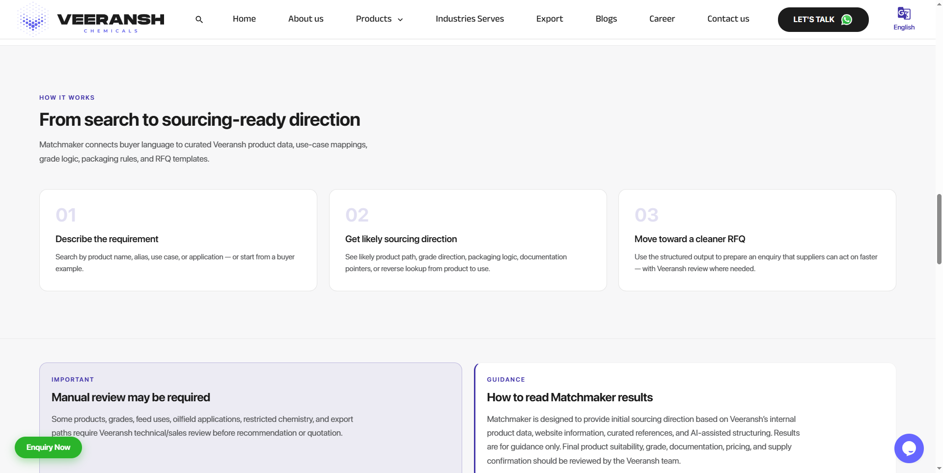The height and width of the screenshot is (473, 943).
Task: Click the step number 01
Action: tap(66, 215)
